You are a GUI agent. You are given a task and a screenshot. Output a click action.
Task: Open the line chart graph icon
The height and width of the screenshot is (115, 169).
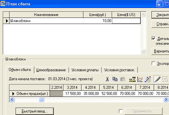click(x=140, y=79)
